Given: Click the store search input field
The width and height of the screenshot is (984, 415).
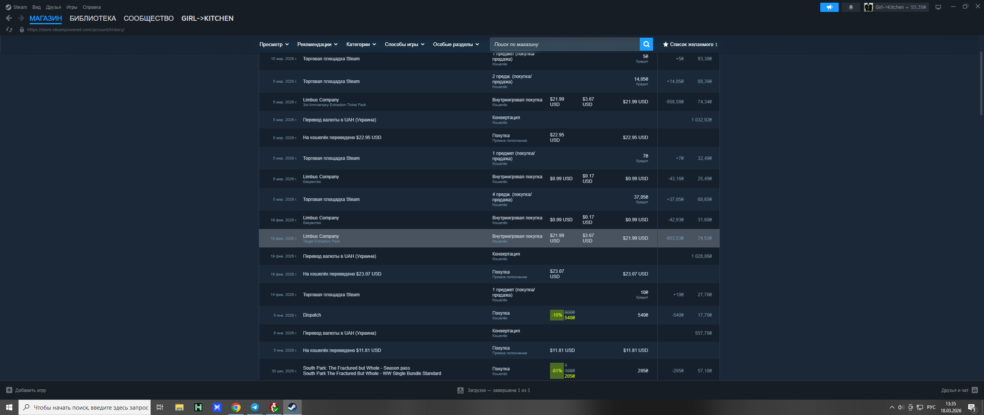Looking at the screenshot, I should (564, 44).
